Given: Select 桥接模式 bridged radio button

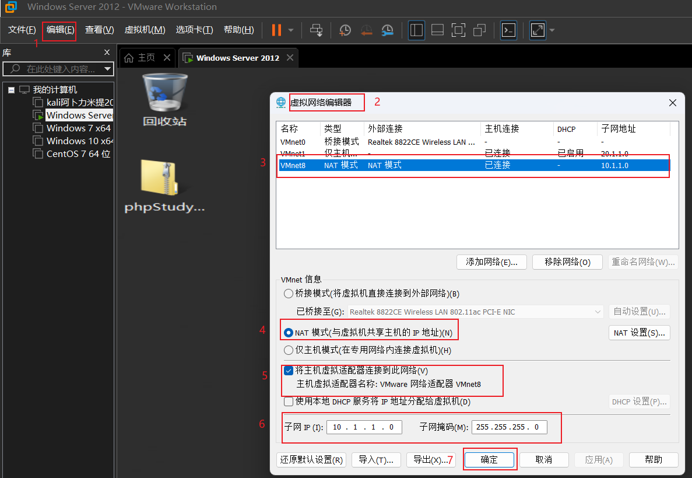Looking at the screenshot, I should point(288,294).
